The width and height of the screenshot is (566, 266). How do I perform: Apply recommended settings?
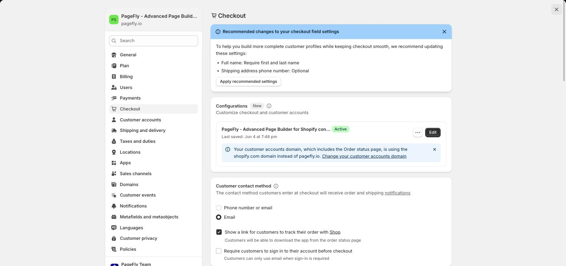pos(249,81)
